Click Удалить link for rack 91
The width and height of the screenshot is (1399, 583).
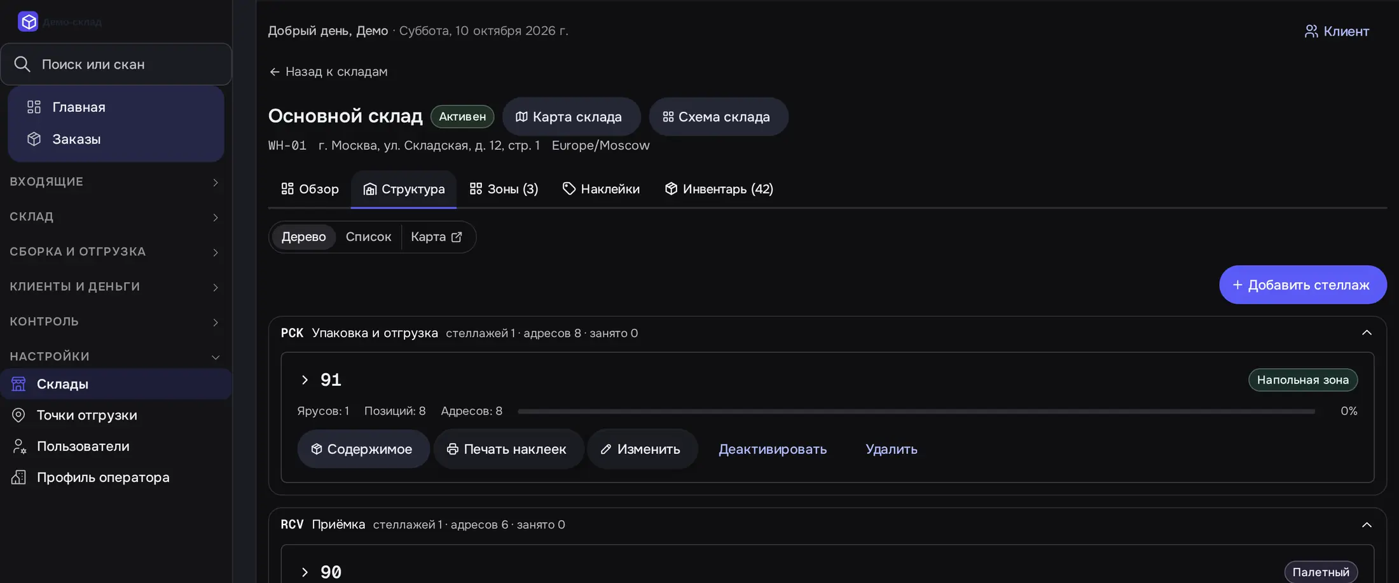891,449
